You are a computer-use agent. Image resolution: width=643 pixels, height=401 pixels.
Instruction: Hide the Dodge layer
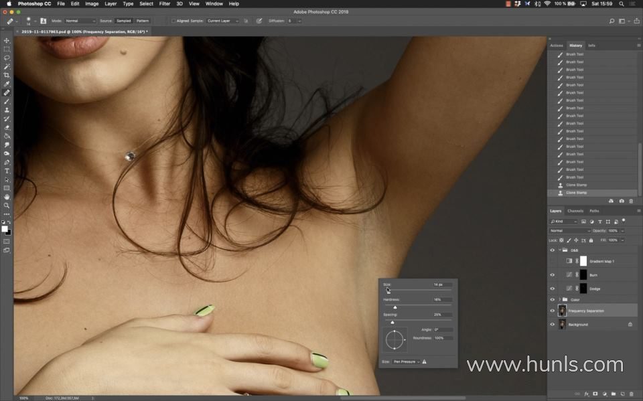(x=553, y=289)
